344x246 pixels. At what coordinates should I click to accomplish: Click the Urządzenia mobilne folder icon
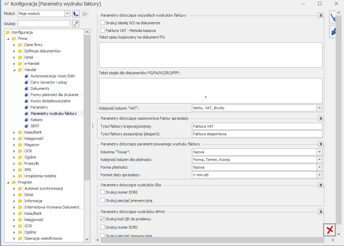(20, 176)
